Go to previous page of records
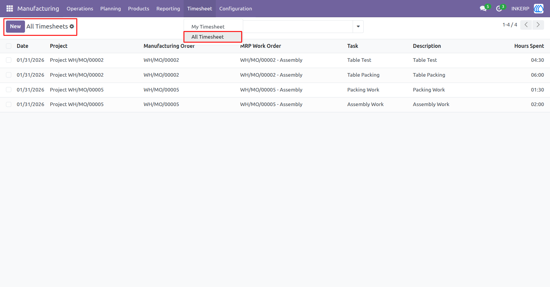 point(526,25)
